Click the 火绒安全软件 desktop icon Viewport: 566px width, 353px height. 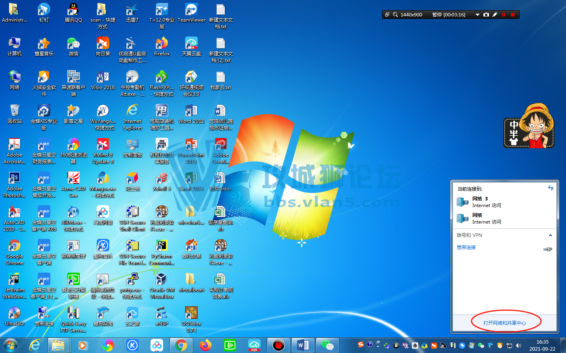(44, 84)
